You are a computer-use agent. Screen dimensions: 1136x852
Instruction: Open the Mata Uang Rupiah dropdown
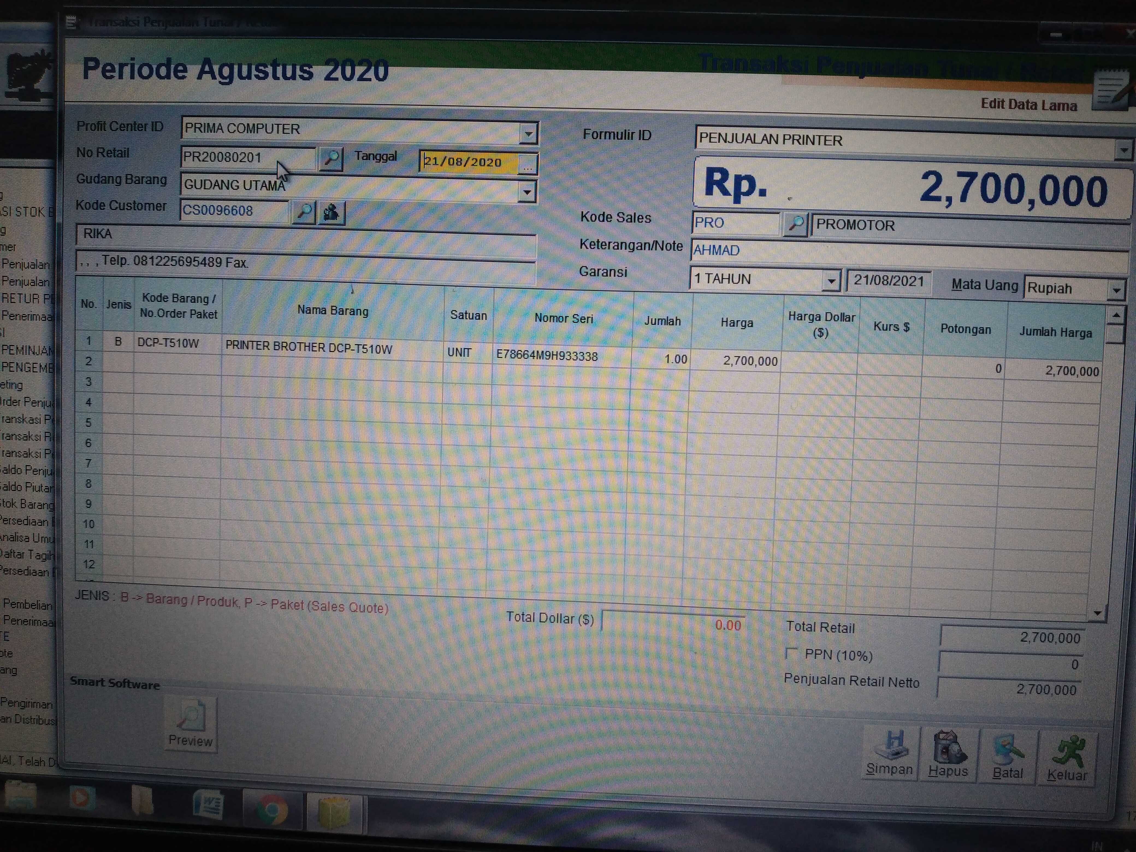click(1116, 291)
